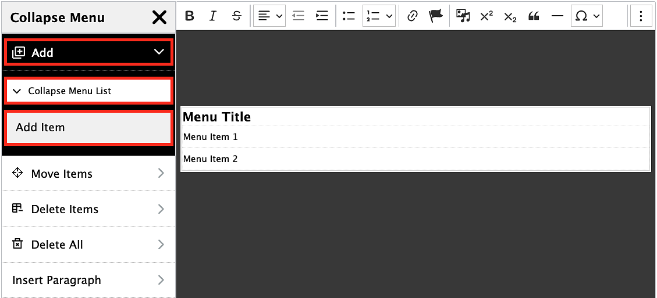Insert horizontal line
This screenshot has width=657, height=298.
[x=557, y=16]
